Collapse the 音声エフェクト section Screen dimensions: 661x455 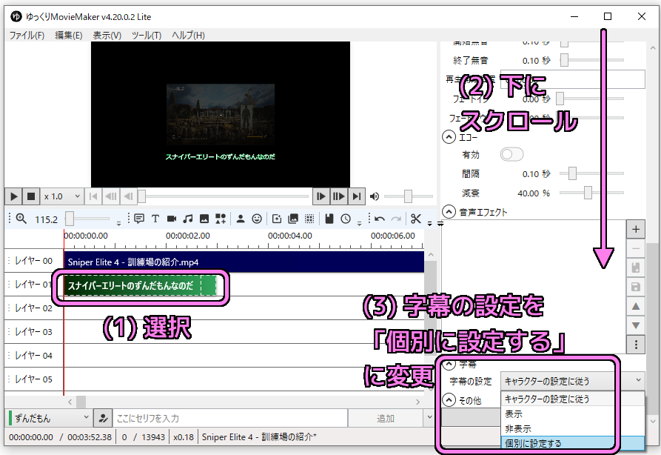click(x=449, y=211)
